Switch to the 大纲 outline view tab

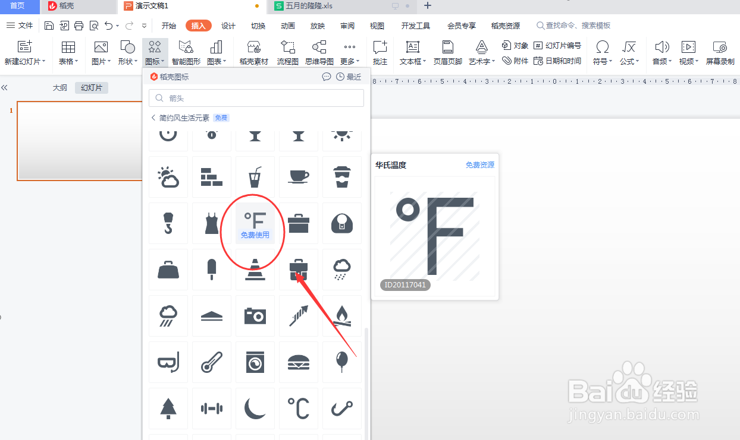coord(60,88)
